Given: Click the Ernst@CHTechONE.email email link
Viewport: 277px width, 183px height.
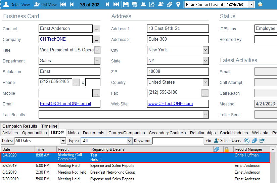Looking at the screenshot, I should pyautogui.click(x=65, y=103).
